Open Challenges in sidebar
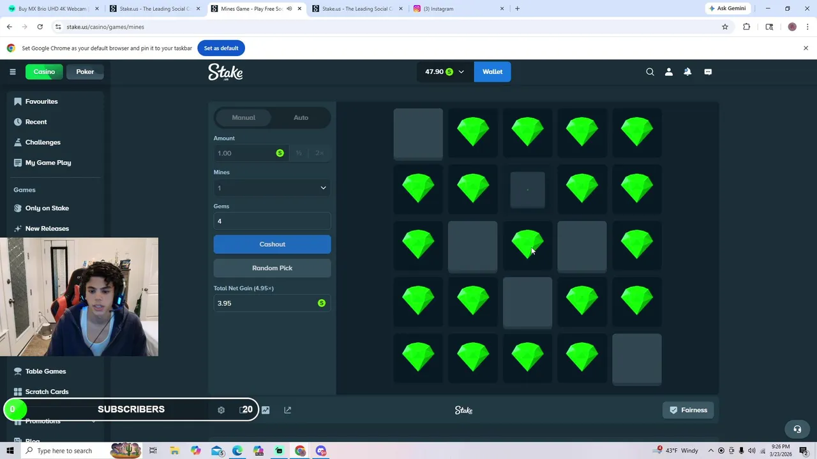 click(x=43, y=142)
